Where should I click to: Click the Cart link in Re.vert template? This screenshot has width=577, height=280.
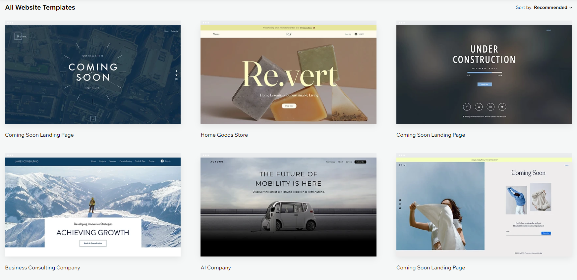click(348, 34)
